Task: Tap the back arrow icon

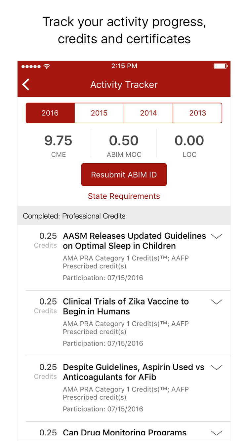Action: click(x=26, y=85)
